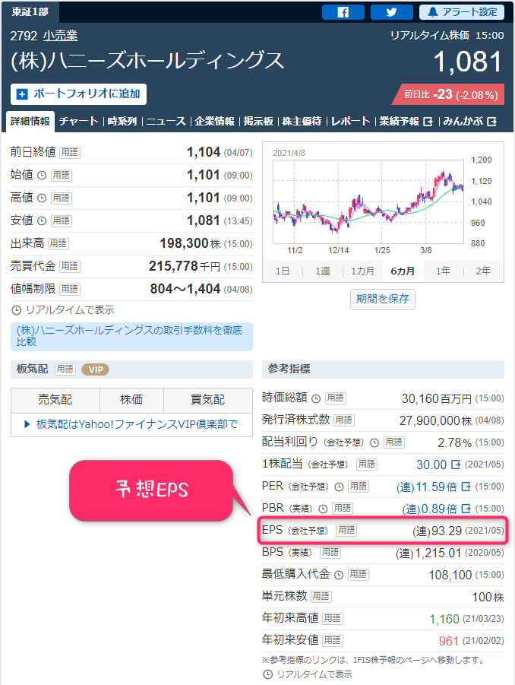
Task: Select 1日 chart period
Action: 283,271
